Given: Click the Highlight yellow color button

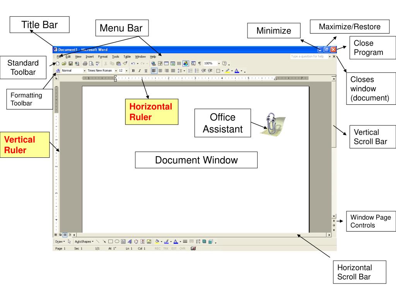Looking at the screenshot, I should (227, 71).
